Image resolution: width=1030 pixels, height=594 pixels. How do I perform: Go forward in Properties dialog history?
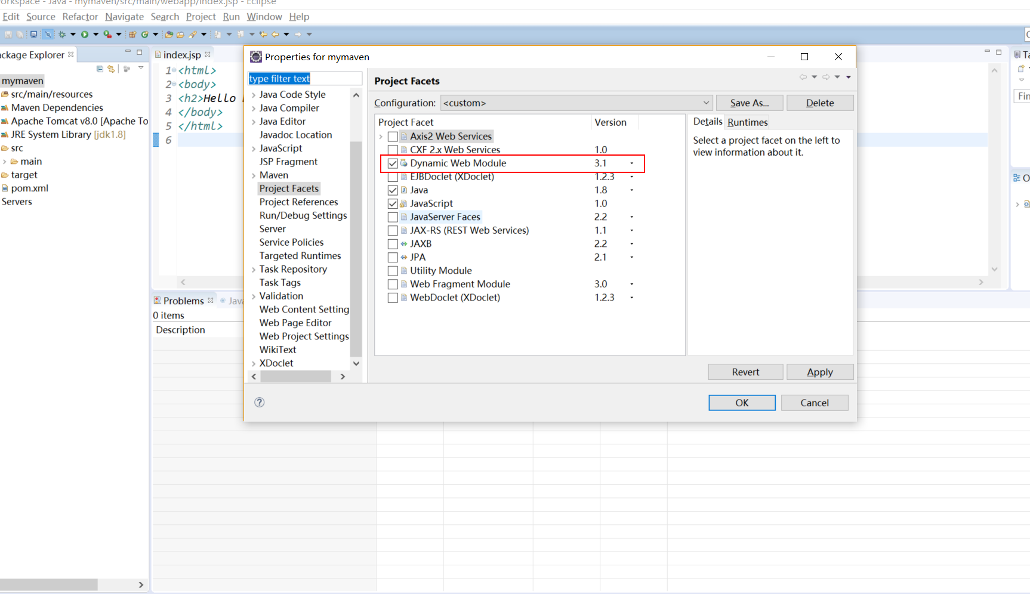826,77
